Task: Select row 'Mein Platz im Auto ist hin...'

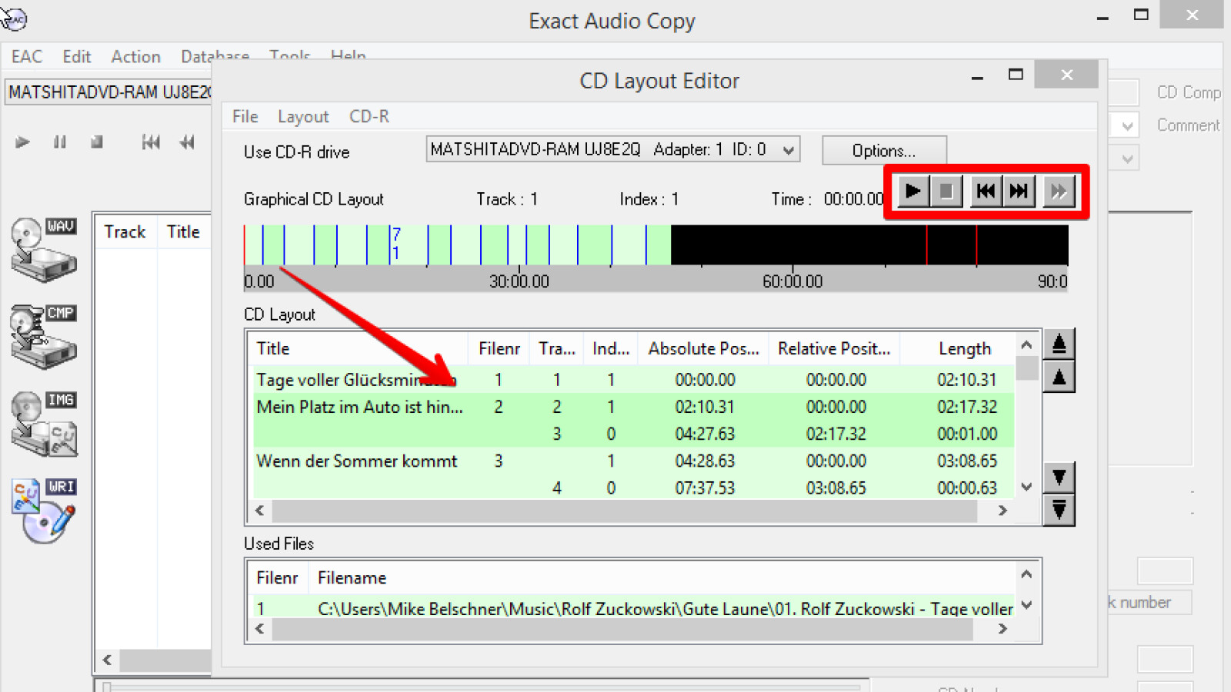Action: [x=634, y=407]
